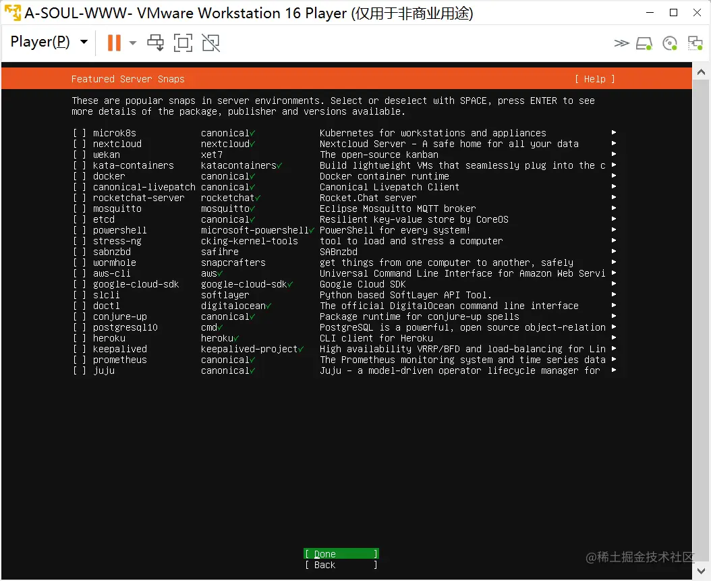Screen dimensions: 711x581
Task: Show more device icons chevron
Action: click(x=621, y=44)
